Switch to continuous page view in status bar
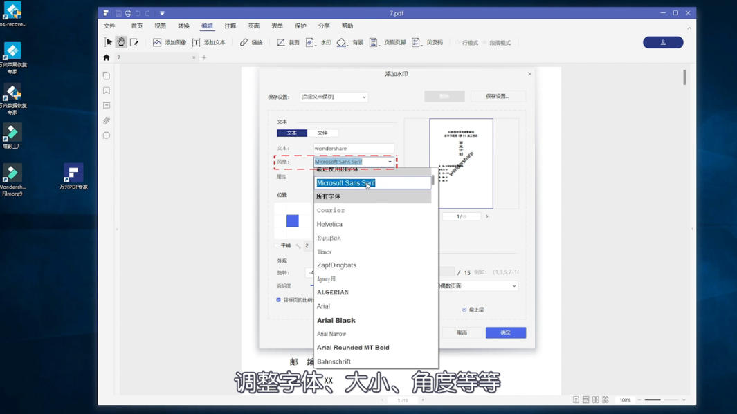 pyautogui.click(x=585, y=400)
